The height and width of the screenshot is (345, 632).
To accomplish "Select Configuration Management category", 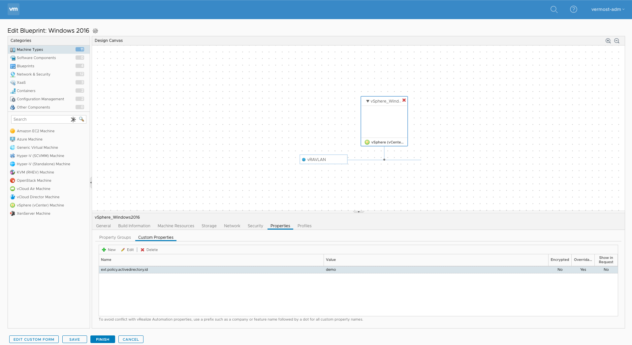I will pyautogui.click(x=49, y=99).
